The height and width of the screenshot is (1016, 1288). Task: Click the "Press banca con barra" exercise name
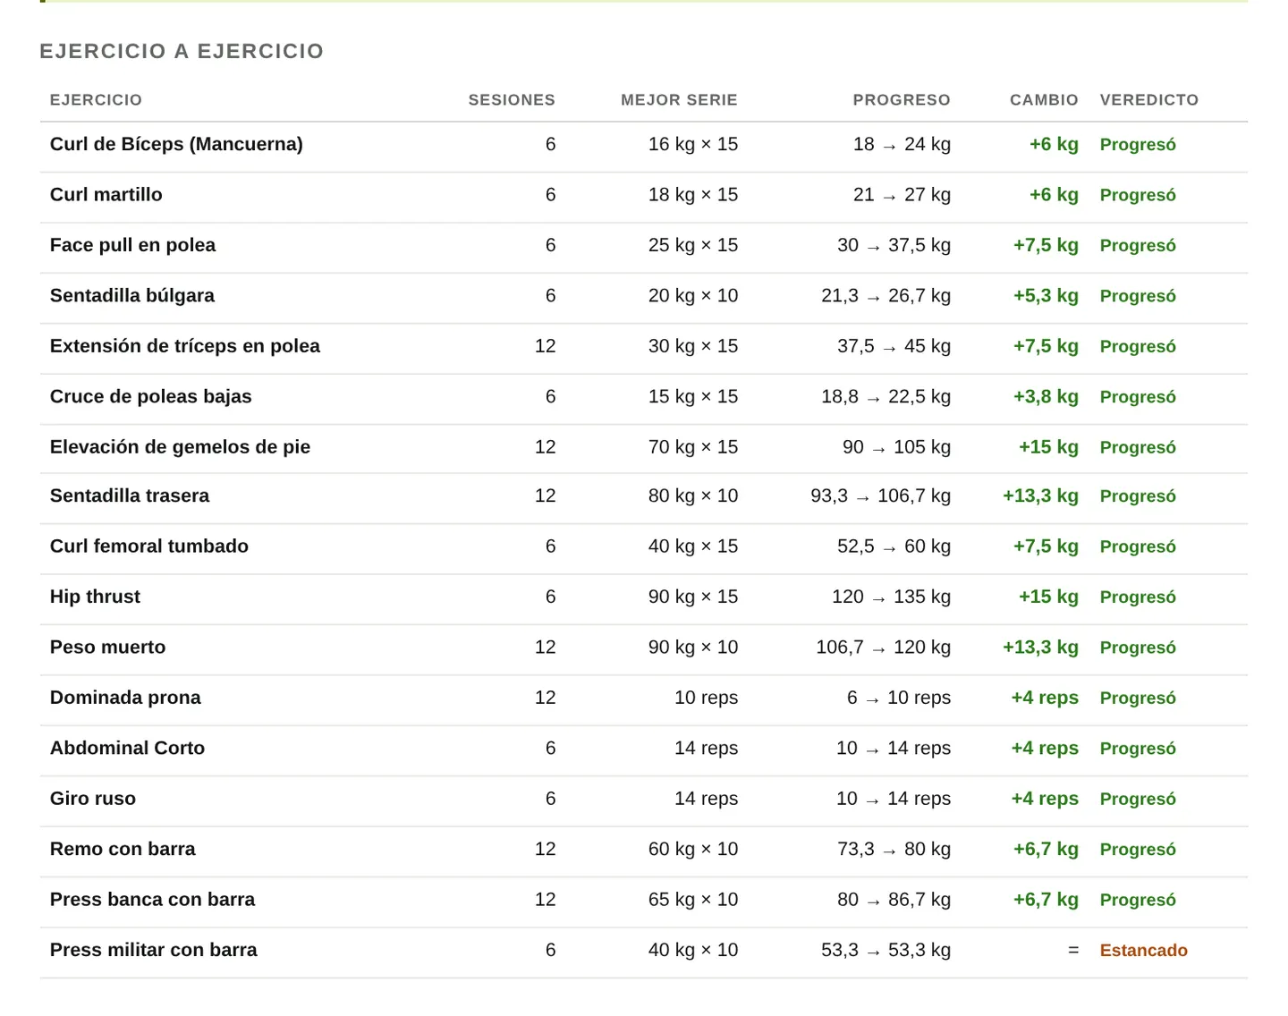pos(152,900)
